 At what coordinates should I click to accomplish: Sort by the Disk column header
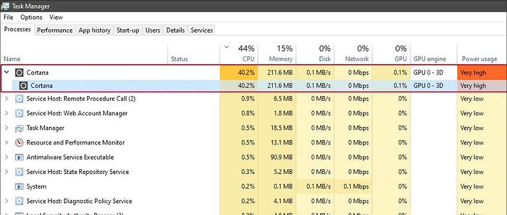click(325, 59)
